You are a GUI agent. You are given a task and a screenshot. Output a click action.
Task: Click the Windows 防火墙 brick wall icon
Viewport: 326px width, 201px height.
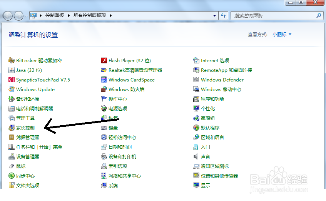pyautogui.click(x=104, y=89)
